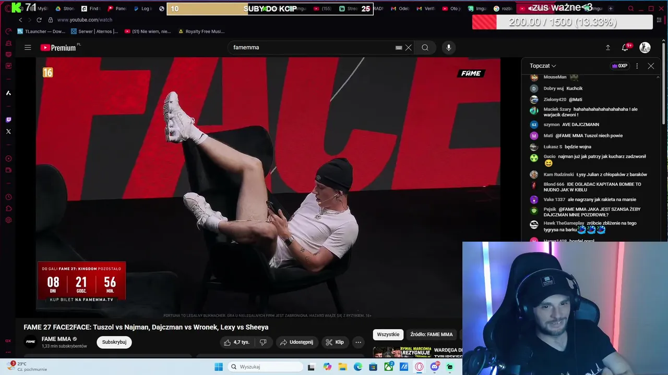Click the address bar URL

pos(85,20)
